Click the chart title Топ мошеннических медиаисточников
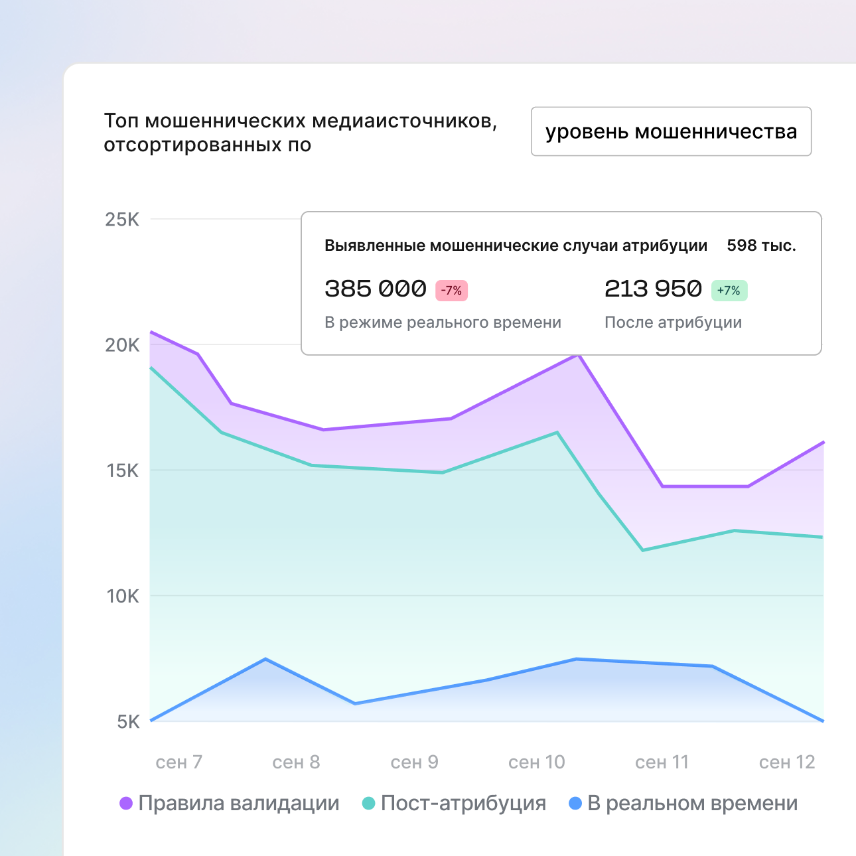Viewport: 856px width, 856px height. [300, 121]
